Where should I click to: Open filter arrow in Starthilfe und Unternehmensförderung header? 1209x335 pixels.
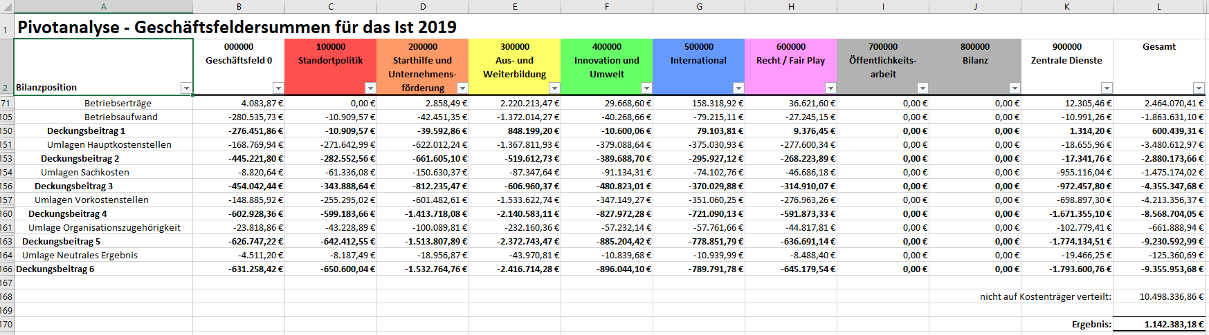pos(462,88)
